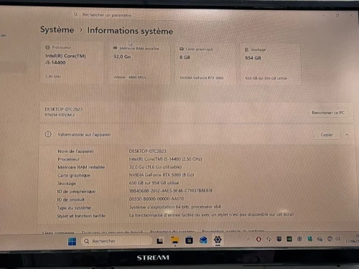The image size is (359, 269).
Task: Click 650 GB sur 954 GB utilisé card caption
Action: point(266,78)
